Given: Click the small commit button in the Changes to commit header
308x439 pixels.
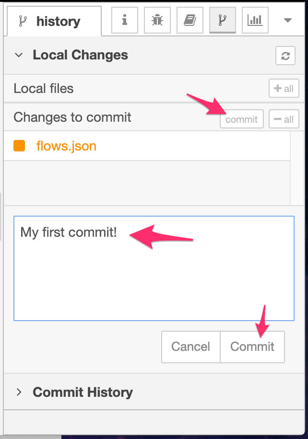Looking at the screenshot, I should [242, 119].
